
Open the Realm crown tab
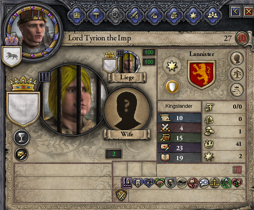click(x=77, y=16)
